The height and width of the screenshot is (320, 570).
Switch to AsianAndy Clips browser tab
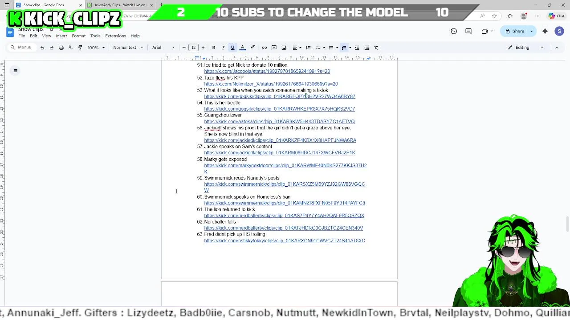pyautogui.click(x=120, y=5)
